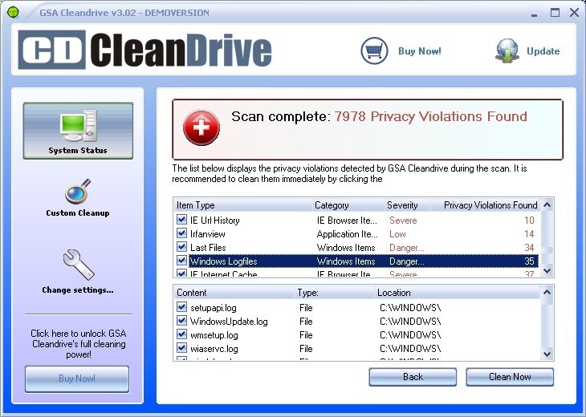Toggle the Windows Logfiles checkbox
This screenshot has height=417, width=586.
181,260
